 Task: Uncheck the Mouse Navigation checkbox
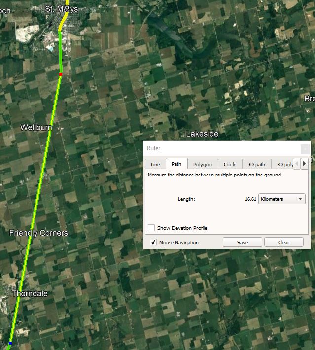tap(153, 242)
